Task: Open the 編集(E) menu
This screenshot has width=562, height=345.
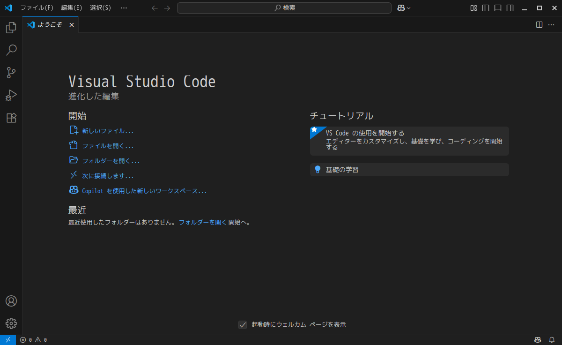Action: [x=72, y=8]
